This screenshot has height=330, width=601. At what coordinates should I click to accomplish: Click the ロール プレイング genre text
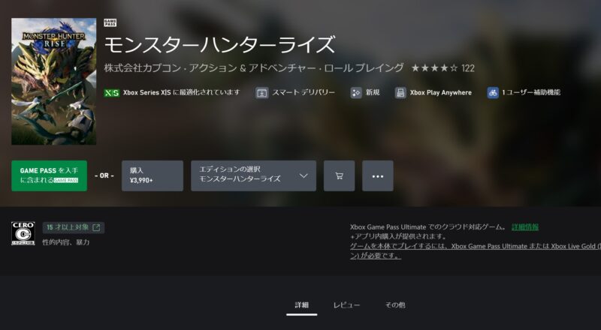tap(364, 68)
